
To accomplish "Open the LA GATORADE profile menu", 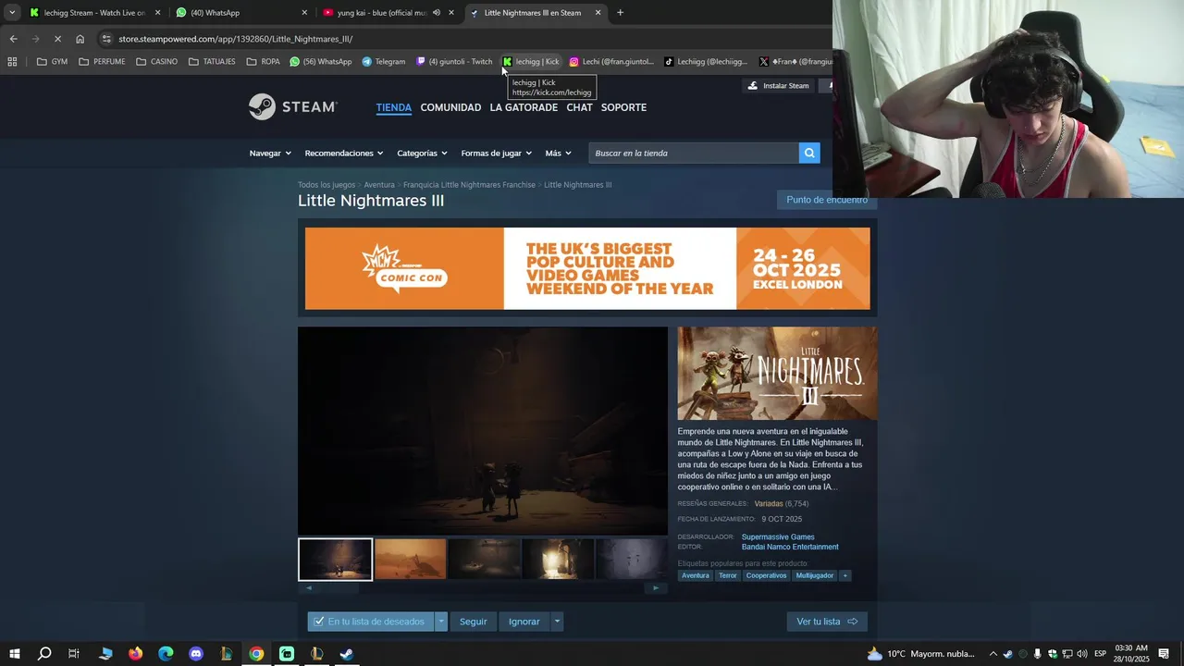I will click(524, 107).
